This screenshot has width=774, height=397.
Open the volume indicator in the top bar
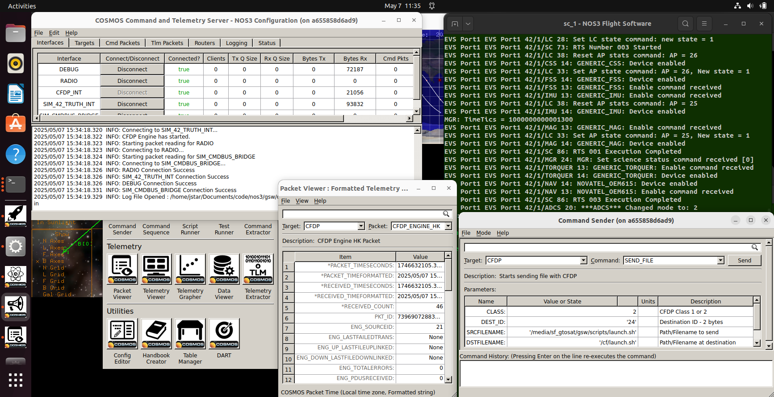click(x=750, y=6)
